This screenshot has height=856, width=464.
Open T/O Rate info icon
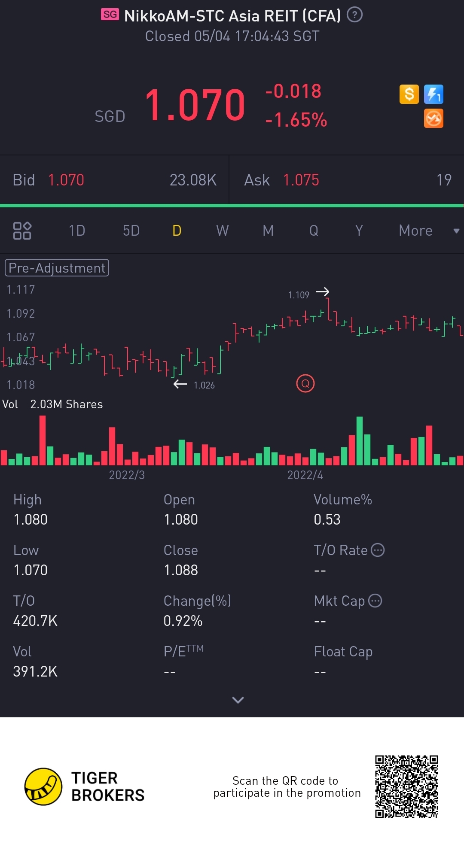pyautogui.click(x=378, y=550)
